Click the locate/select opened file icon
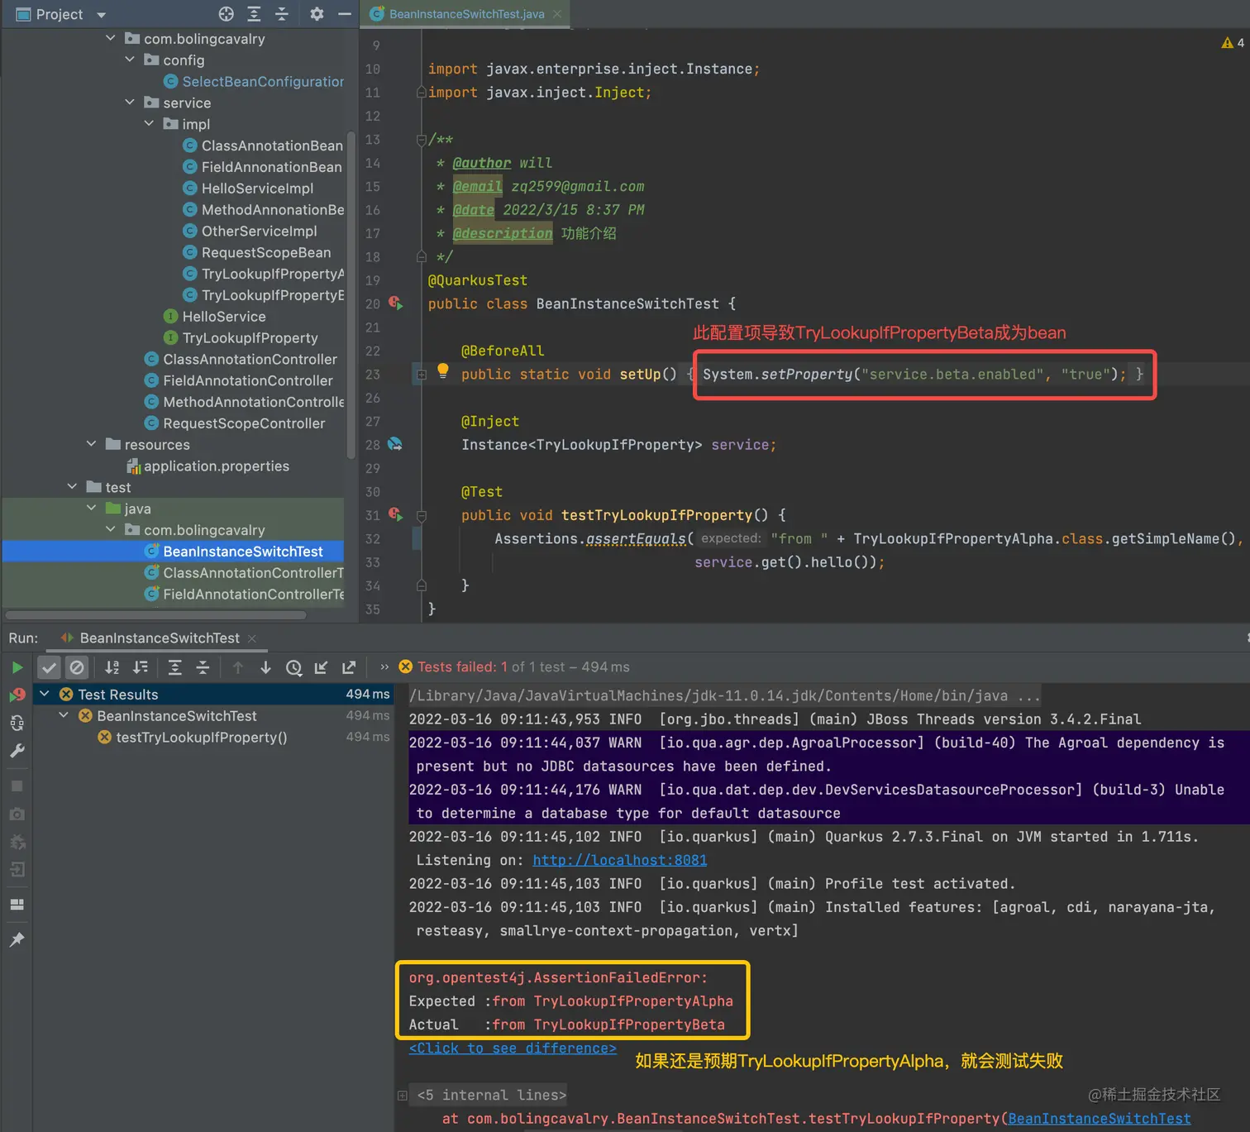 (226, 14)
